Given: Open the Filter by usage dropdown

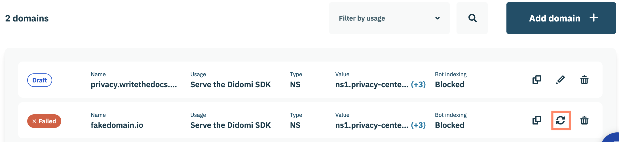Looking at the screenshot, I should point(389,18).
